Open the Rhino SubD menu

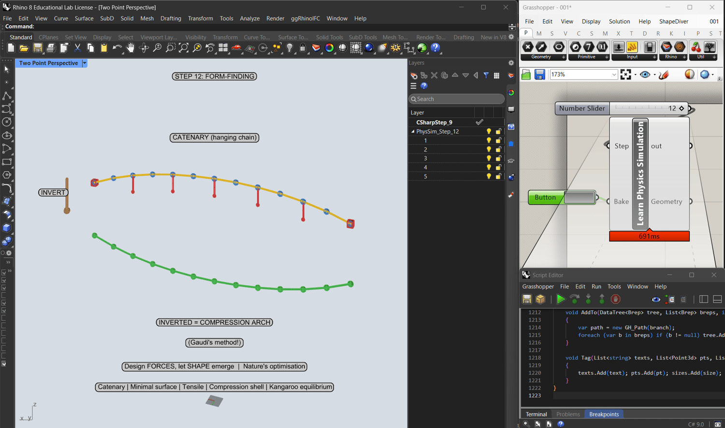107,18
